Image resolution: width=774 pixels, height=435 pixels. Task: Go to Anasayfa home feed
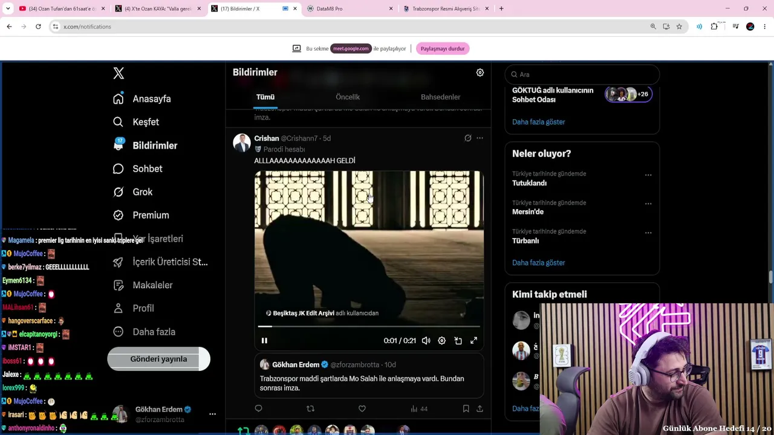(x=143, y=99)
